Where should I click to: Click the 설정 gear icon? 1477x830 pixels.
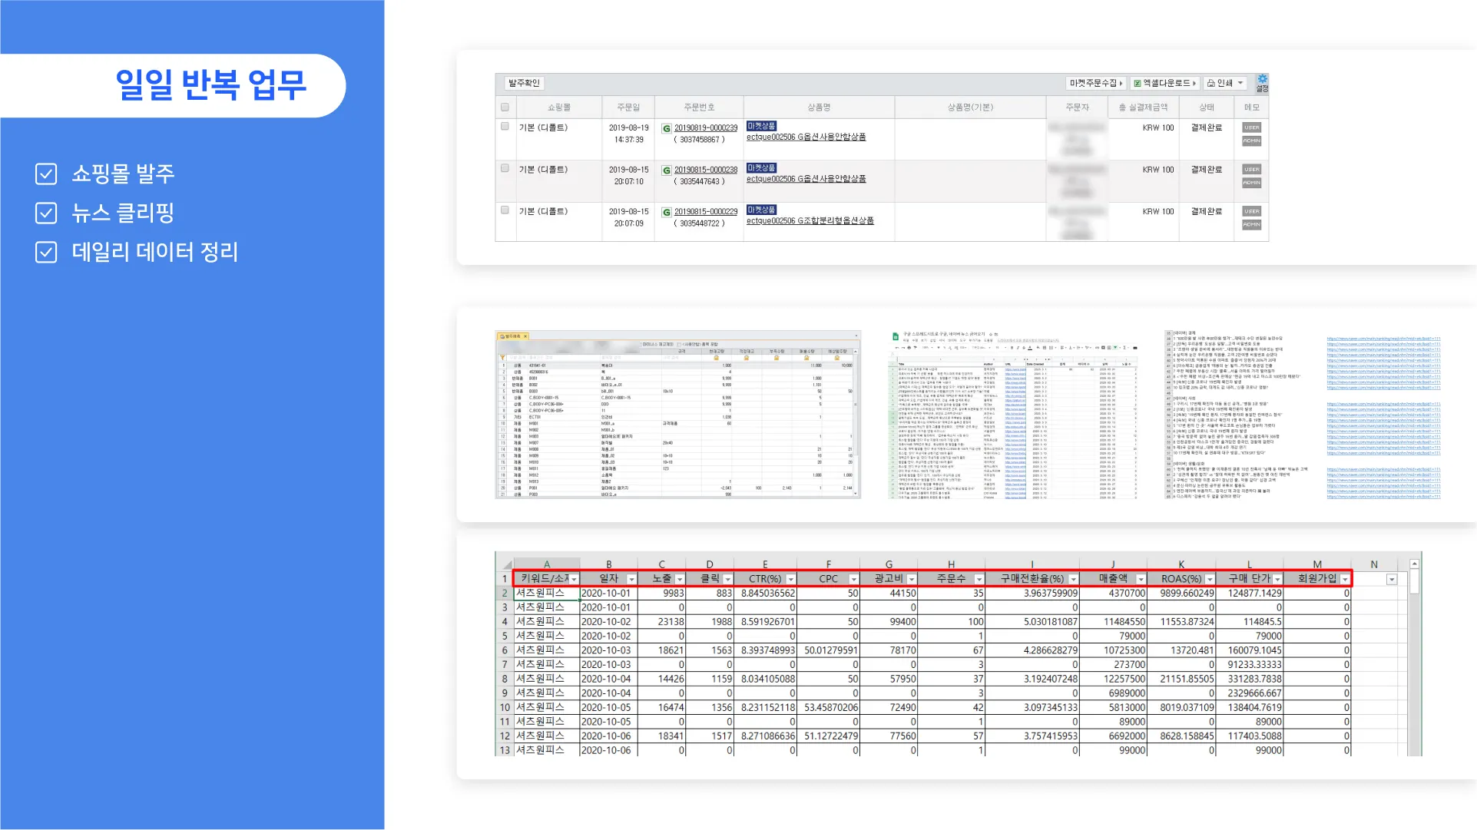(1262, 81)
